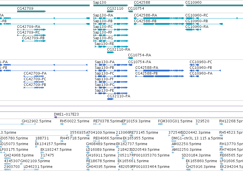Select the CG10754 gene label
Image resolution: width=243 pixels, height=171 pixels.
coord(136,8)
